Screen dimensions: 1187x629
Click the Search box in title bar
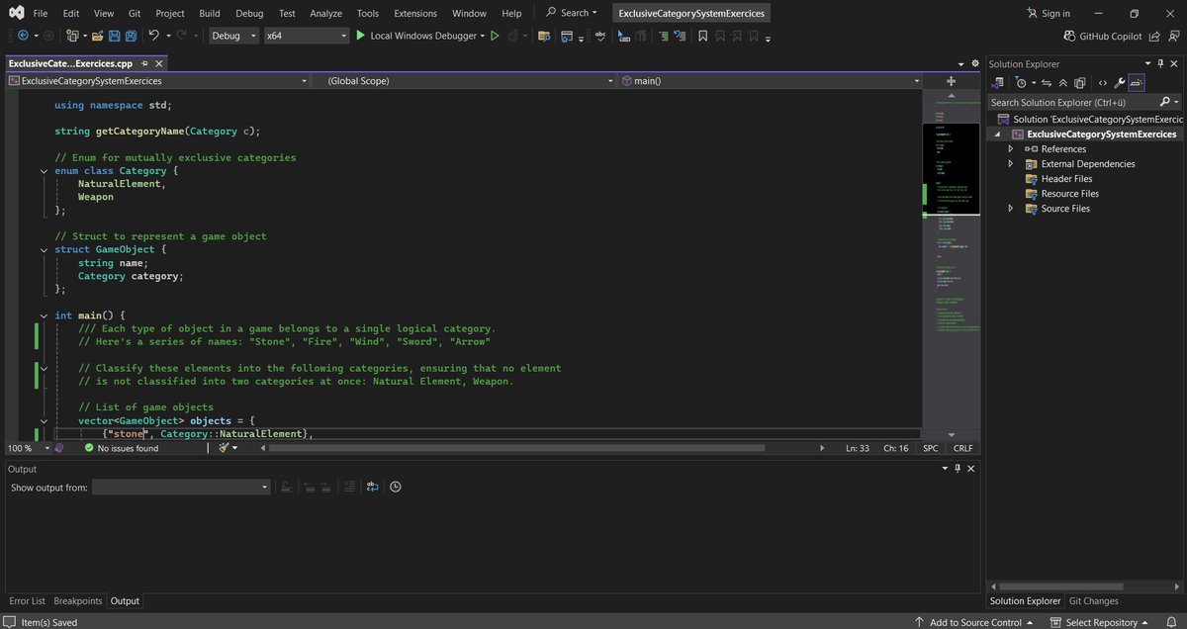pos(571,13)
